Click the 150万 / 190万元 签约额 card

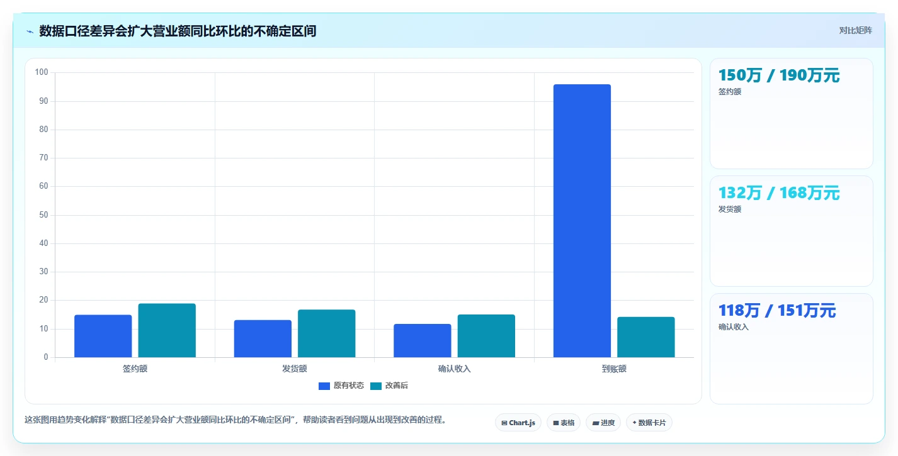point(792,114)
